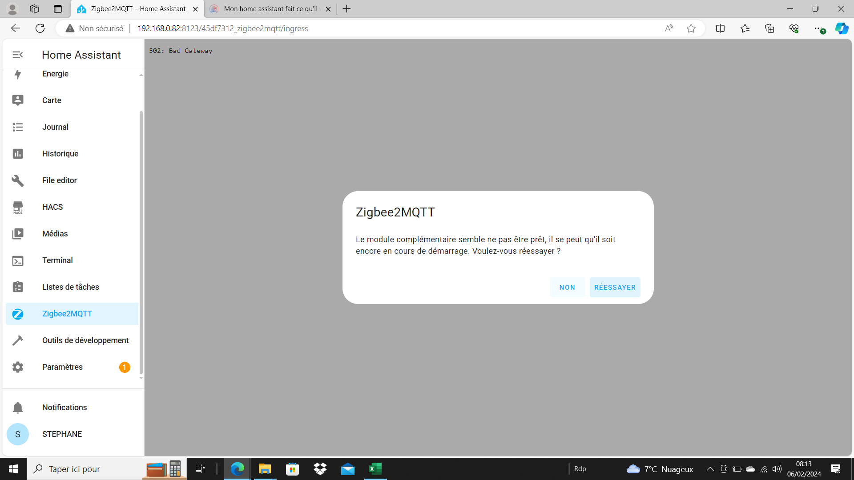Open the Listes de tâches clipboard icon
Image resolution: width=854 pixels, height=480 pixels.
(18, 287)
